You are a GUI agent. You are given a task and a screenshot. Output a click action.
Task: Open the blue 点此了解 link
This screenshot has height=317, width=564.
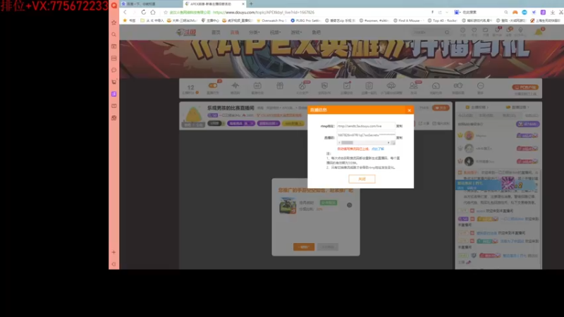pyautogui.click(x=378, y=149)
